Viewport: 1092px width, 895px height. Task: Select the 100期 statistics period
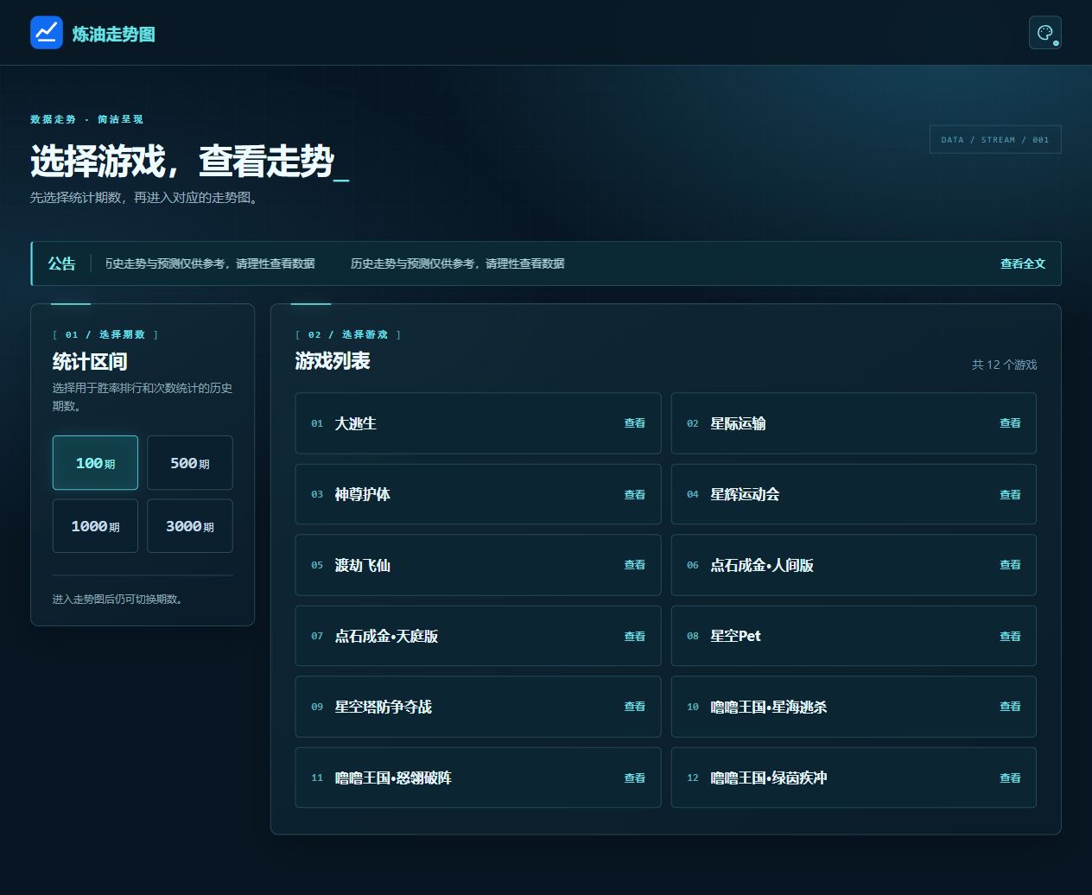tap(95, 463)
